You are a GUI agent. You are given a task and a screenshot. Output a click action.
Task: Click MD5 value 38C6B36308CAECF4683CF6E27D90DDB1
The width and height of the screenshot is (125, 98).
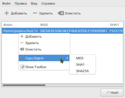(x=73, y=31)
